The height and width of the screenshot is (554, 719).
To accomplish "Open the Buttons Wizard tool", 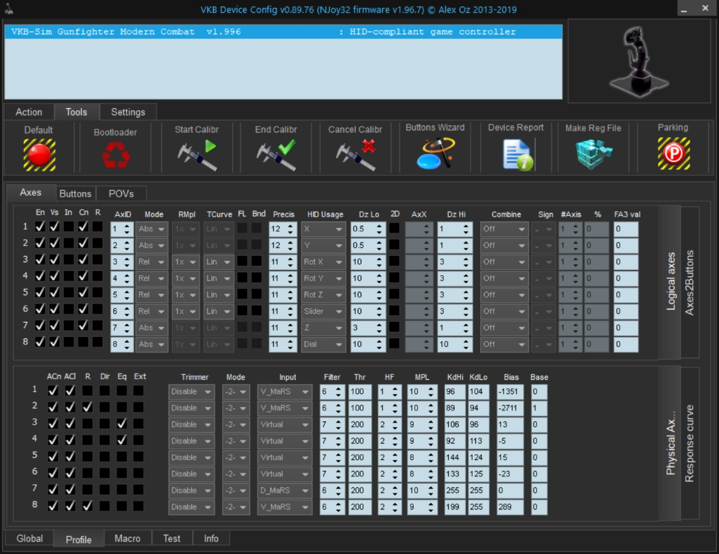I will (x=435, y=154).
